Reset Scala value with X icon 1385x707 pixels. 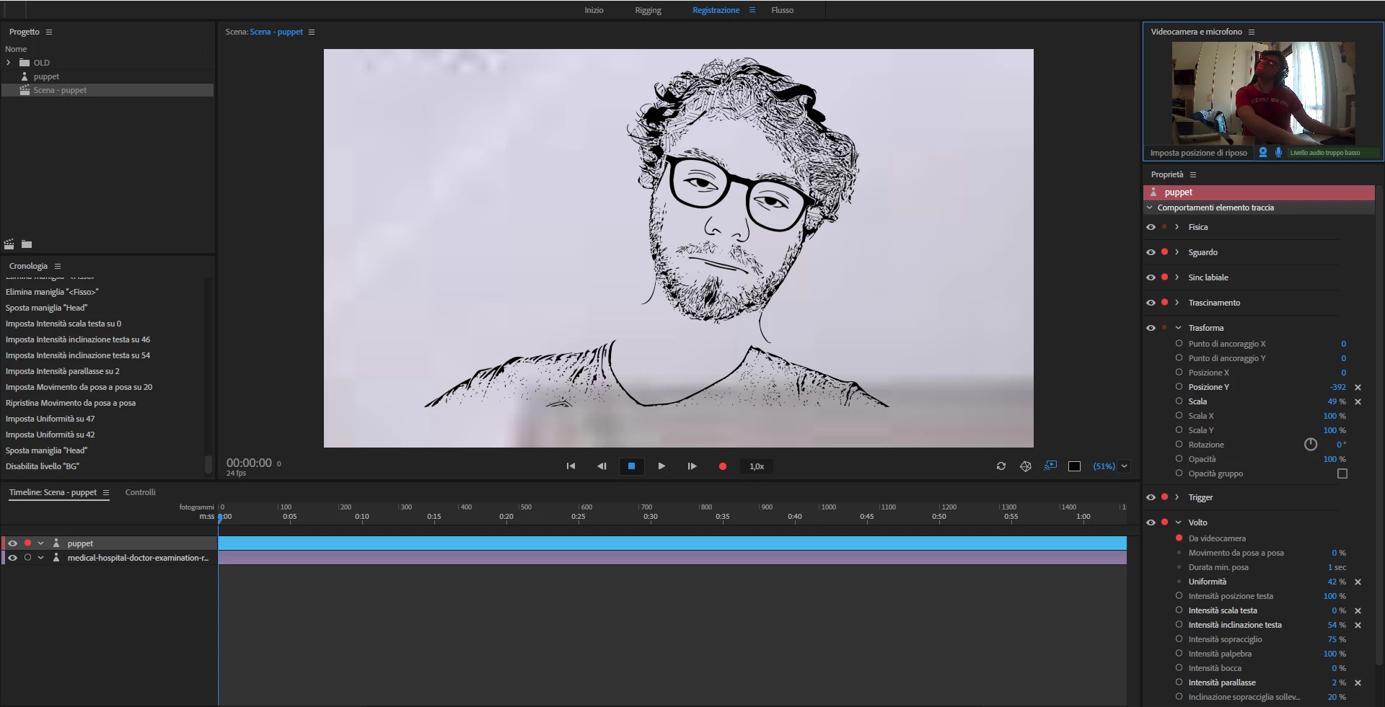[1358, 401]
